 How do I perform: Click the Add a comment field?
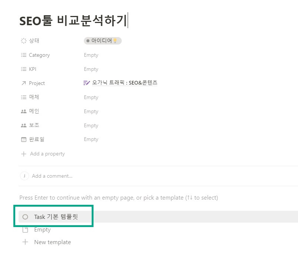pyautogui.click(x=52, y=176)
